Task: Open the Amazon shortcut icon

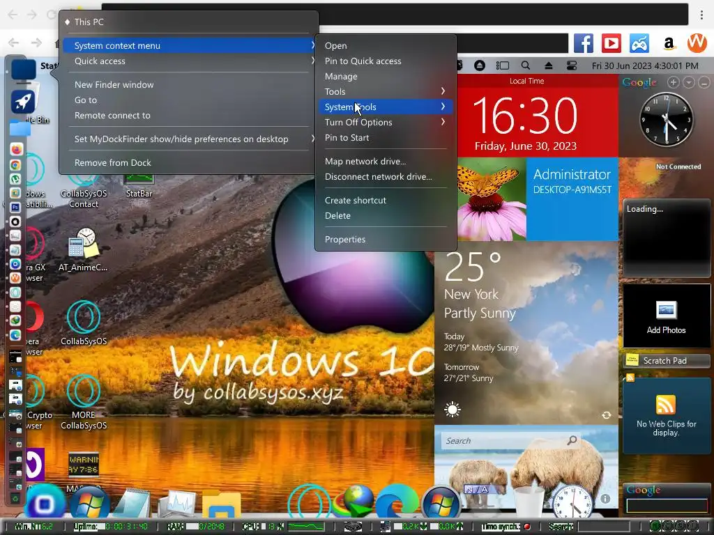Action: pyautogui.click(x=669, y=44)
